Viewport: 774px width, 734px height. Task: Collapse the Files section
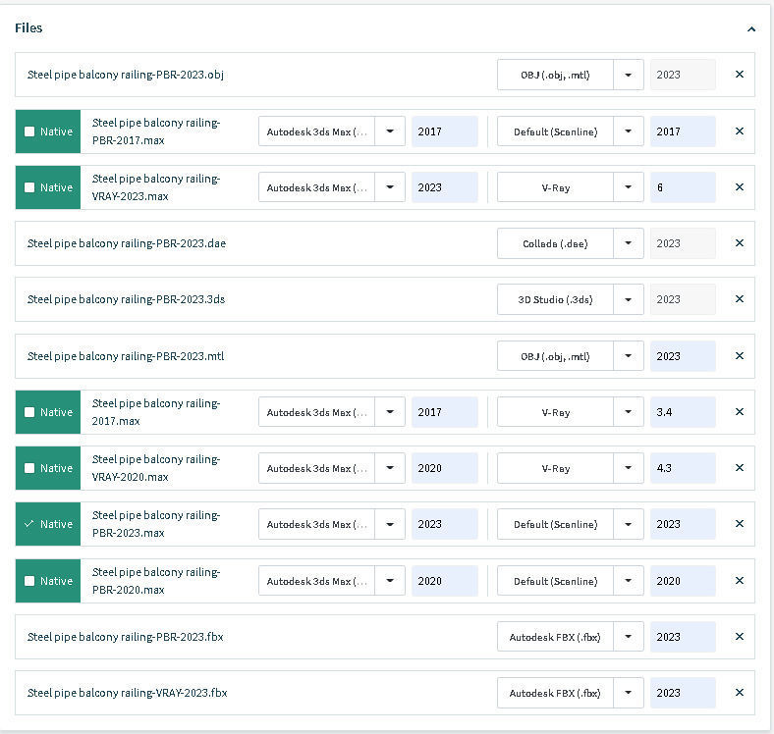point(751,29)
